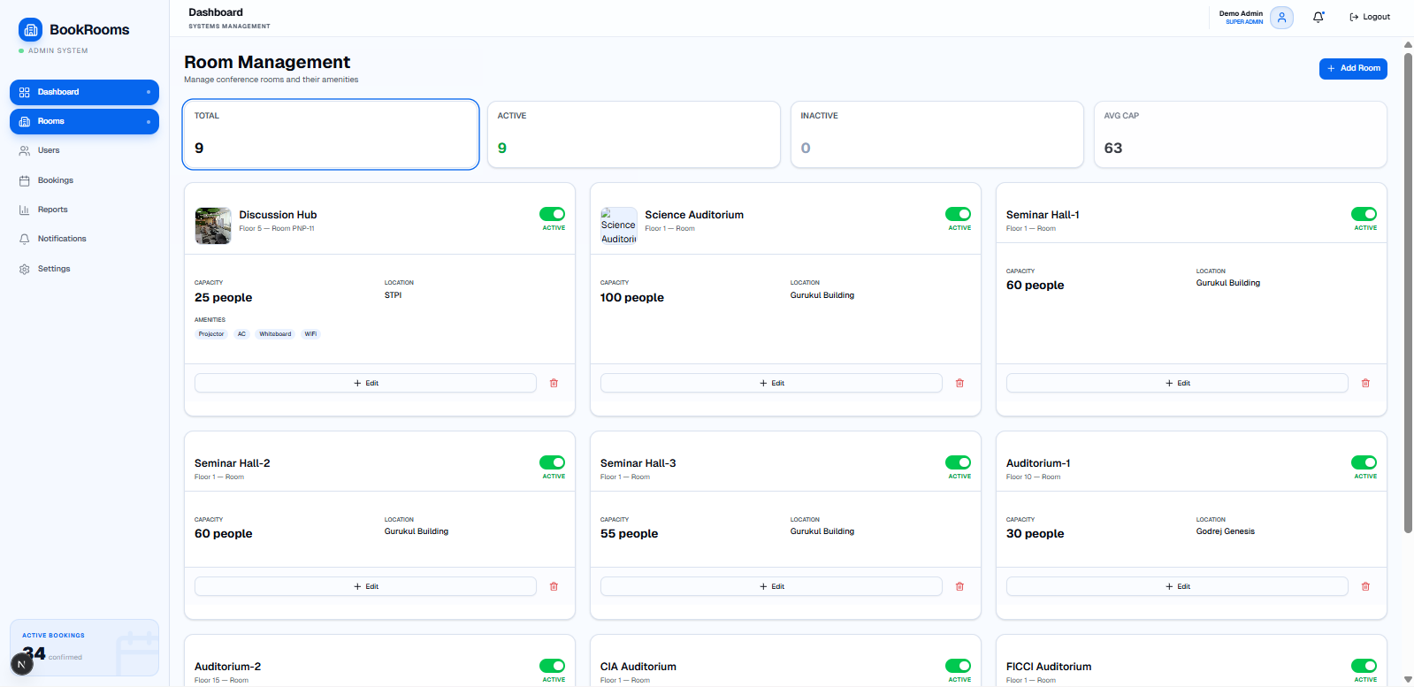
Task: Click the round N badge at bottom-left
Action: point(22,664)
